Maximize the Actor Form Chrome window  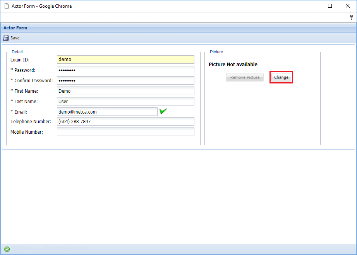330,6
